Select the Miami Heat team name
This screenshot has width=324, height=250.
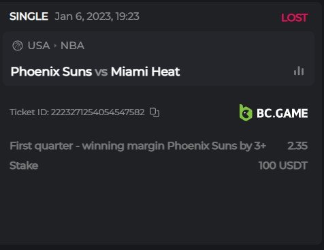146,72
